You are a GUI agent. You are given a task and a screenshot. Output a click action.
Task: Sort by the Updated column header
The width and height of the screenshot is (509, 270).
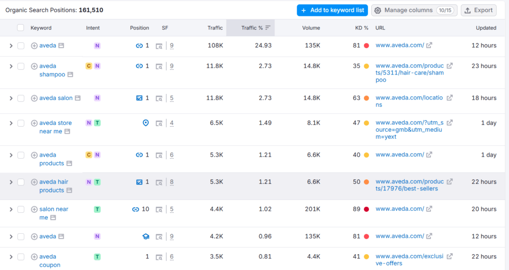[x=486, y=28]
